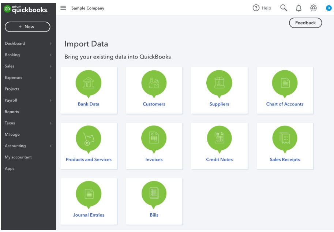Open the Sales Receipts import link
This screenshot has width=334, height=232.
pyautogui.click(x=285, y=160)
